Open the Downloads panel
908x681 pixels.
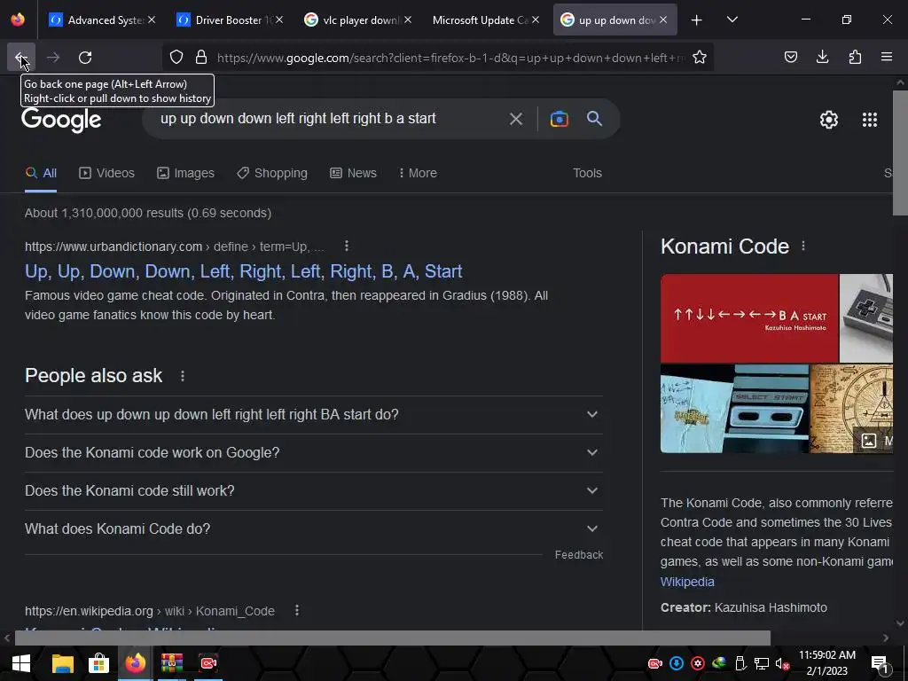tap(822, 57)
